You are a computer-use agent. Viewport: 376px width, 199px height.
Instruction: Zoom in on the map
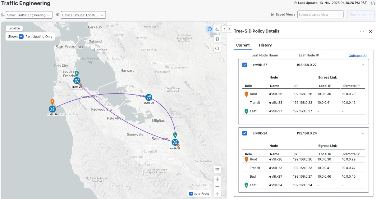tap(218, 179)
